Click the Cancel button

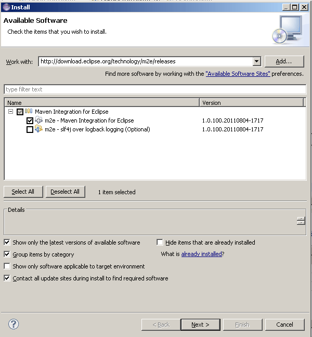(285, 325)
